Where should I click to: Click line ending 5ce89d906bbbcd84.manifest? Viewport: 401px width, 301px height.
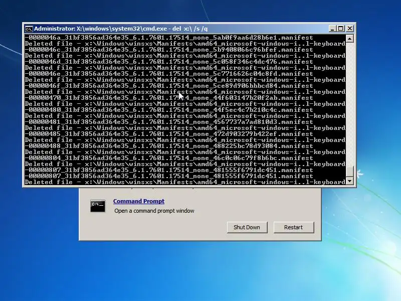tap(169, 86)
